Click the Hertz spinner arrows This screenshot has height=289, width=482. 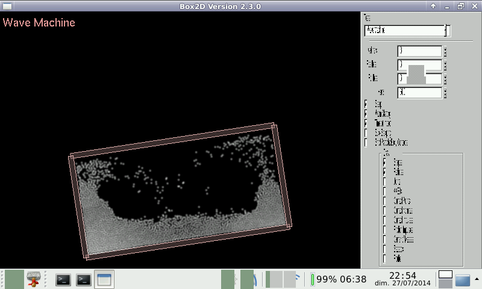[x=445, y=93]
